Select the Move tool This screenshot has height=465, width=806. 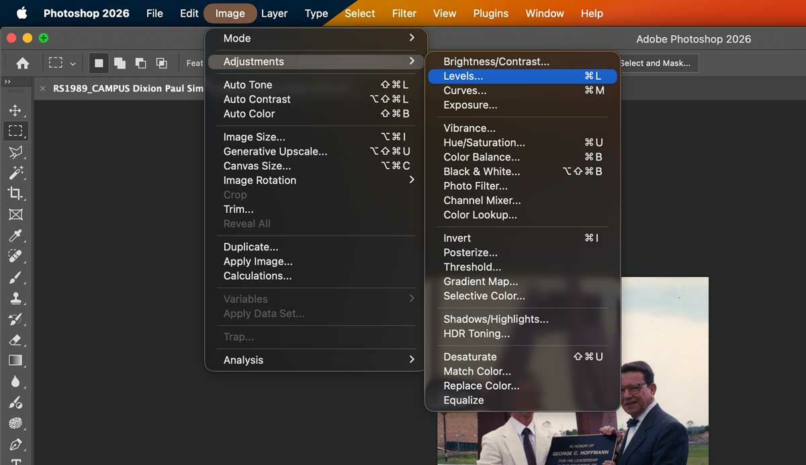[15, 111]
